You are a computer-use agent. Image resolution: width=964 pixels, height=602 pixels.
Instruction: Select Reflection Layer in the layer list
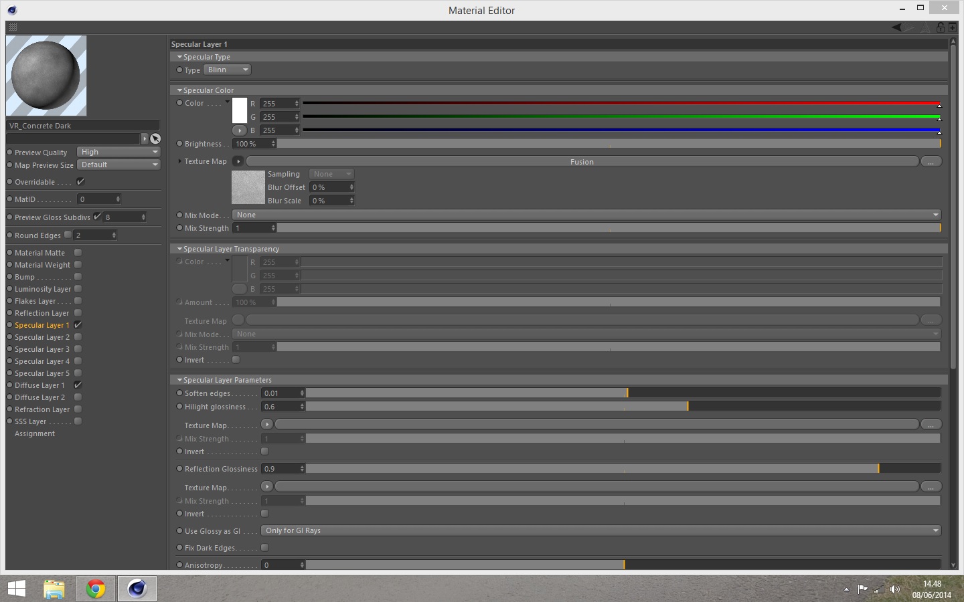[42, 313]
